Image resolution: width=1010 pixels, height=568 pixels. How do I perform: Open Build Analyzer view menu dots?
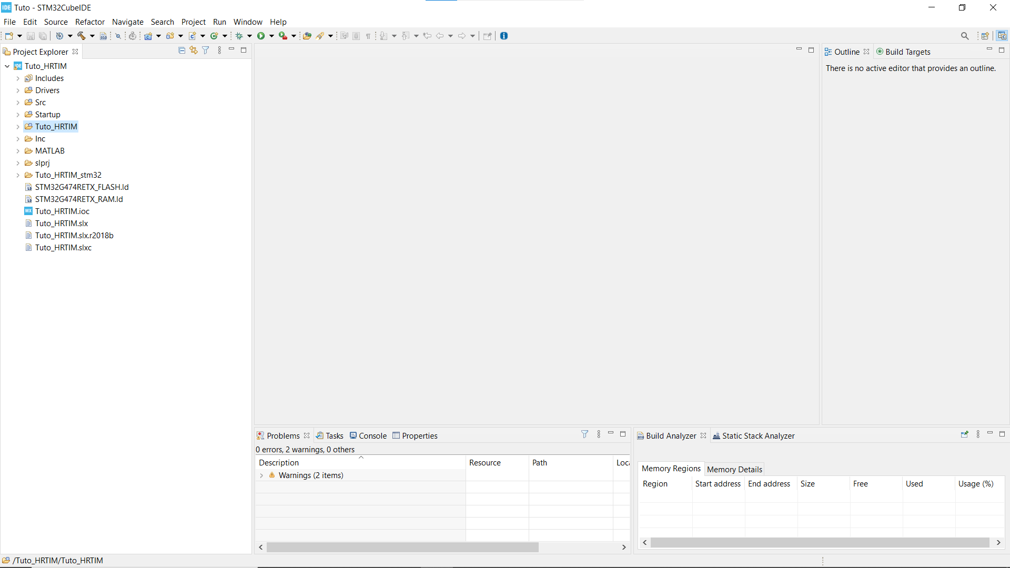click(x=978, y=434)
